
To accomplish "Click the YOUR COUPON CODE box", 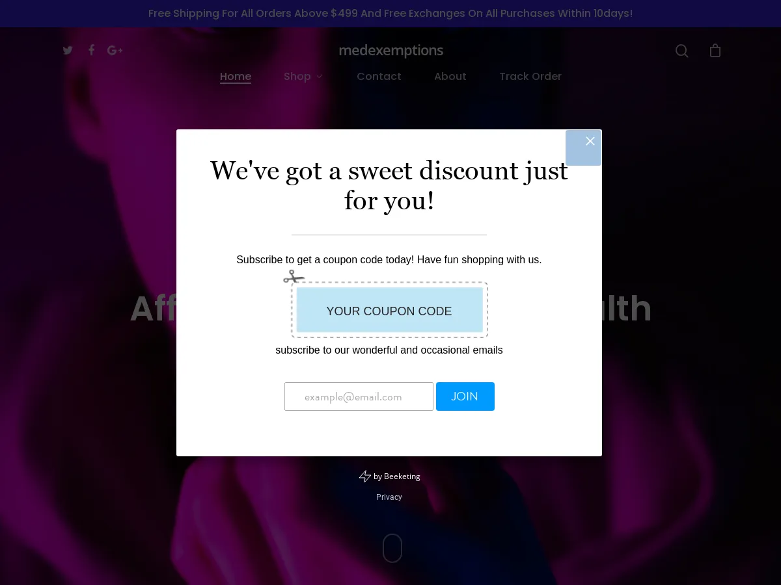I will [x=389, y=311].
